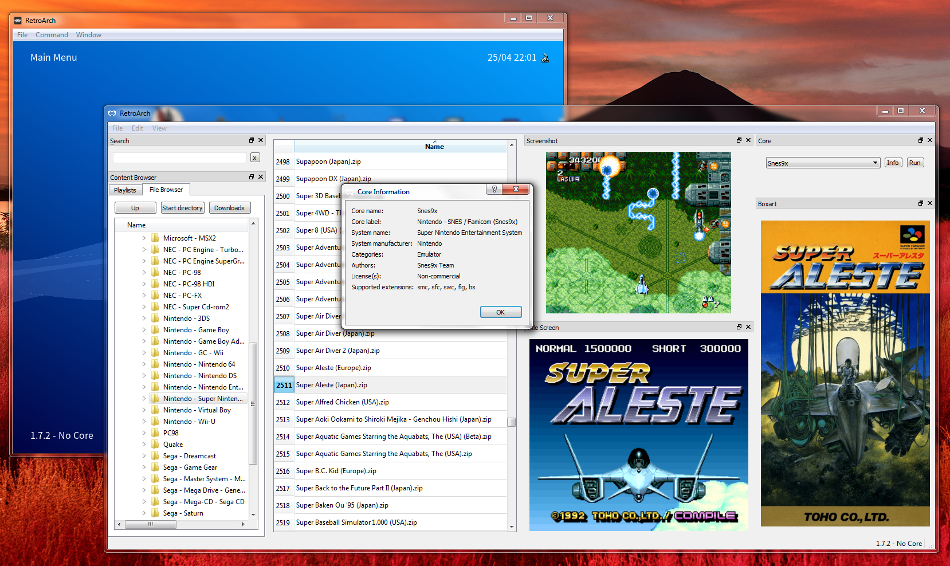Switch to the Playlists tab

coord(125,190)
